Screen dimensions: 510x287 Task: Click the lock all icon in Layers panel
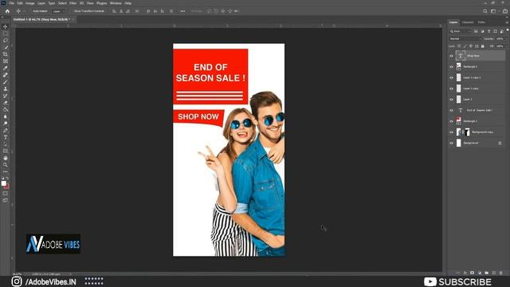pyautogui.click(x=483, y=46)
